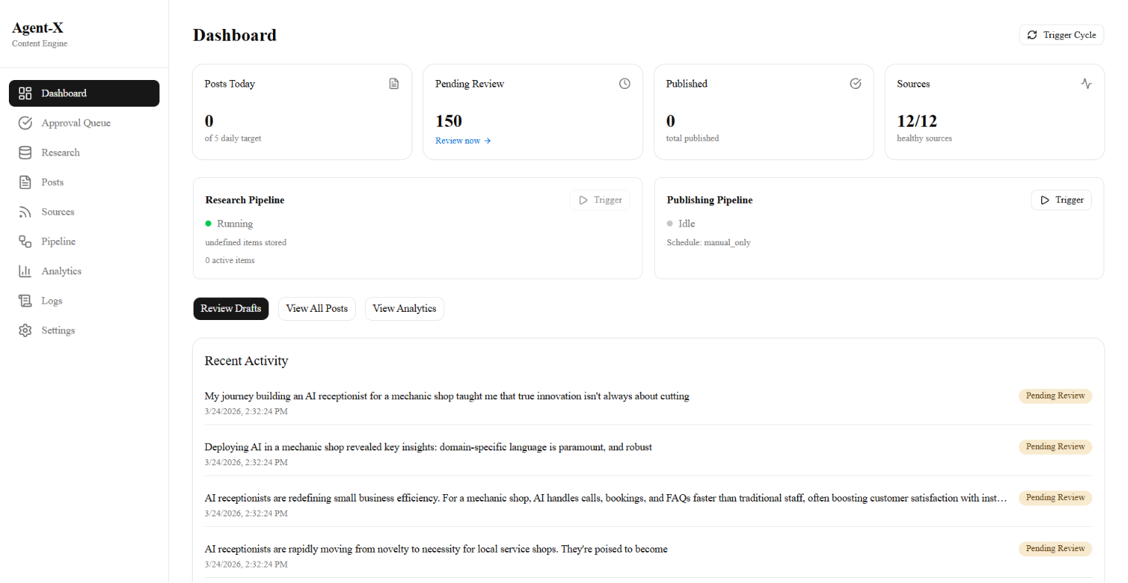Click the Settings gear icon
Viewport: 1128px width, 583px height.
tap(25, 330)
